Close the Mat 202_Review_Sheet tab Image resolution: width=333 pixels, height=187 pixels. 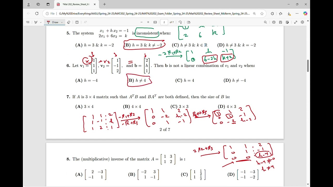(x=95, y=4)
